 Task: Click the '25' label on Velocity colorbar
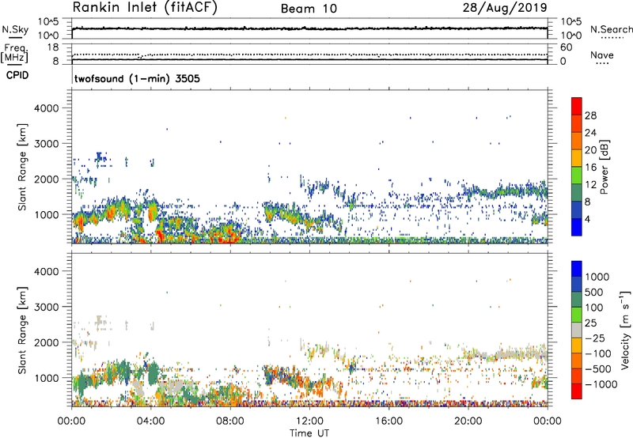point(591,323)
